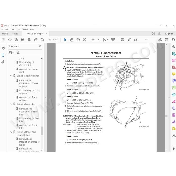Open the Protect shield tool
This screenshot has height=176, width=176.
click(x=174, y=108)
